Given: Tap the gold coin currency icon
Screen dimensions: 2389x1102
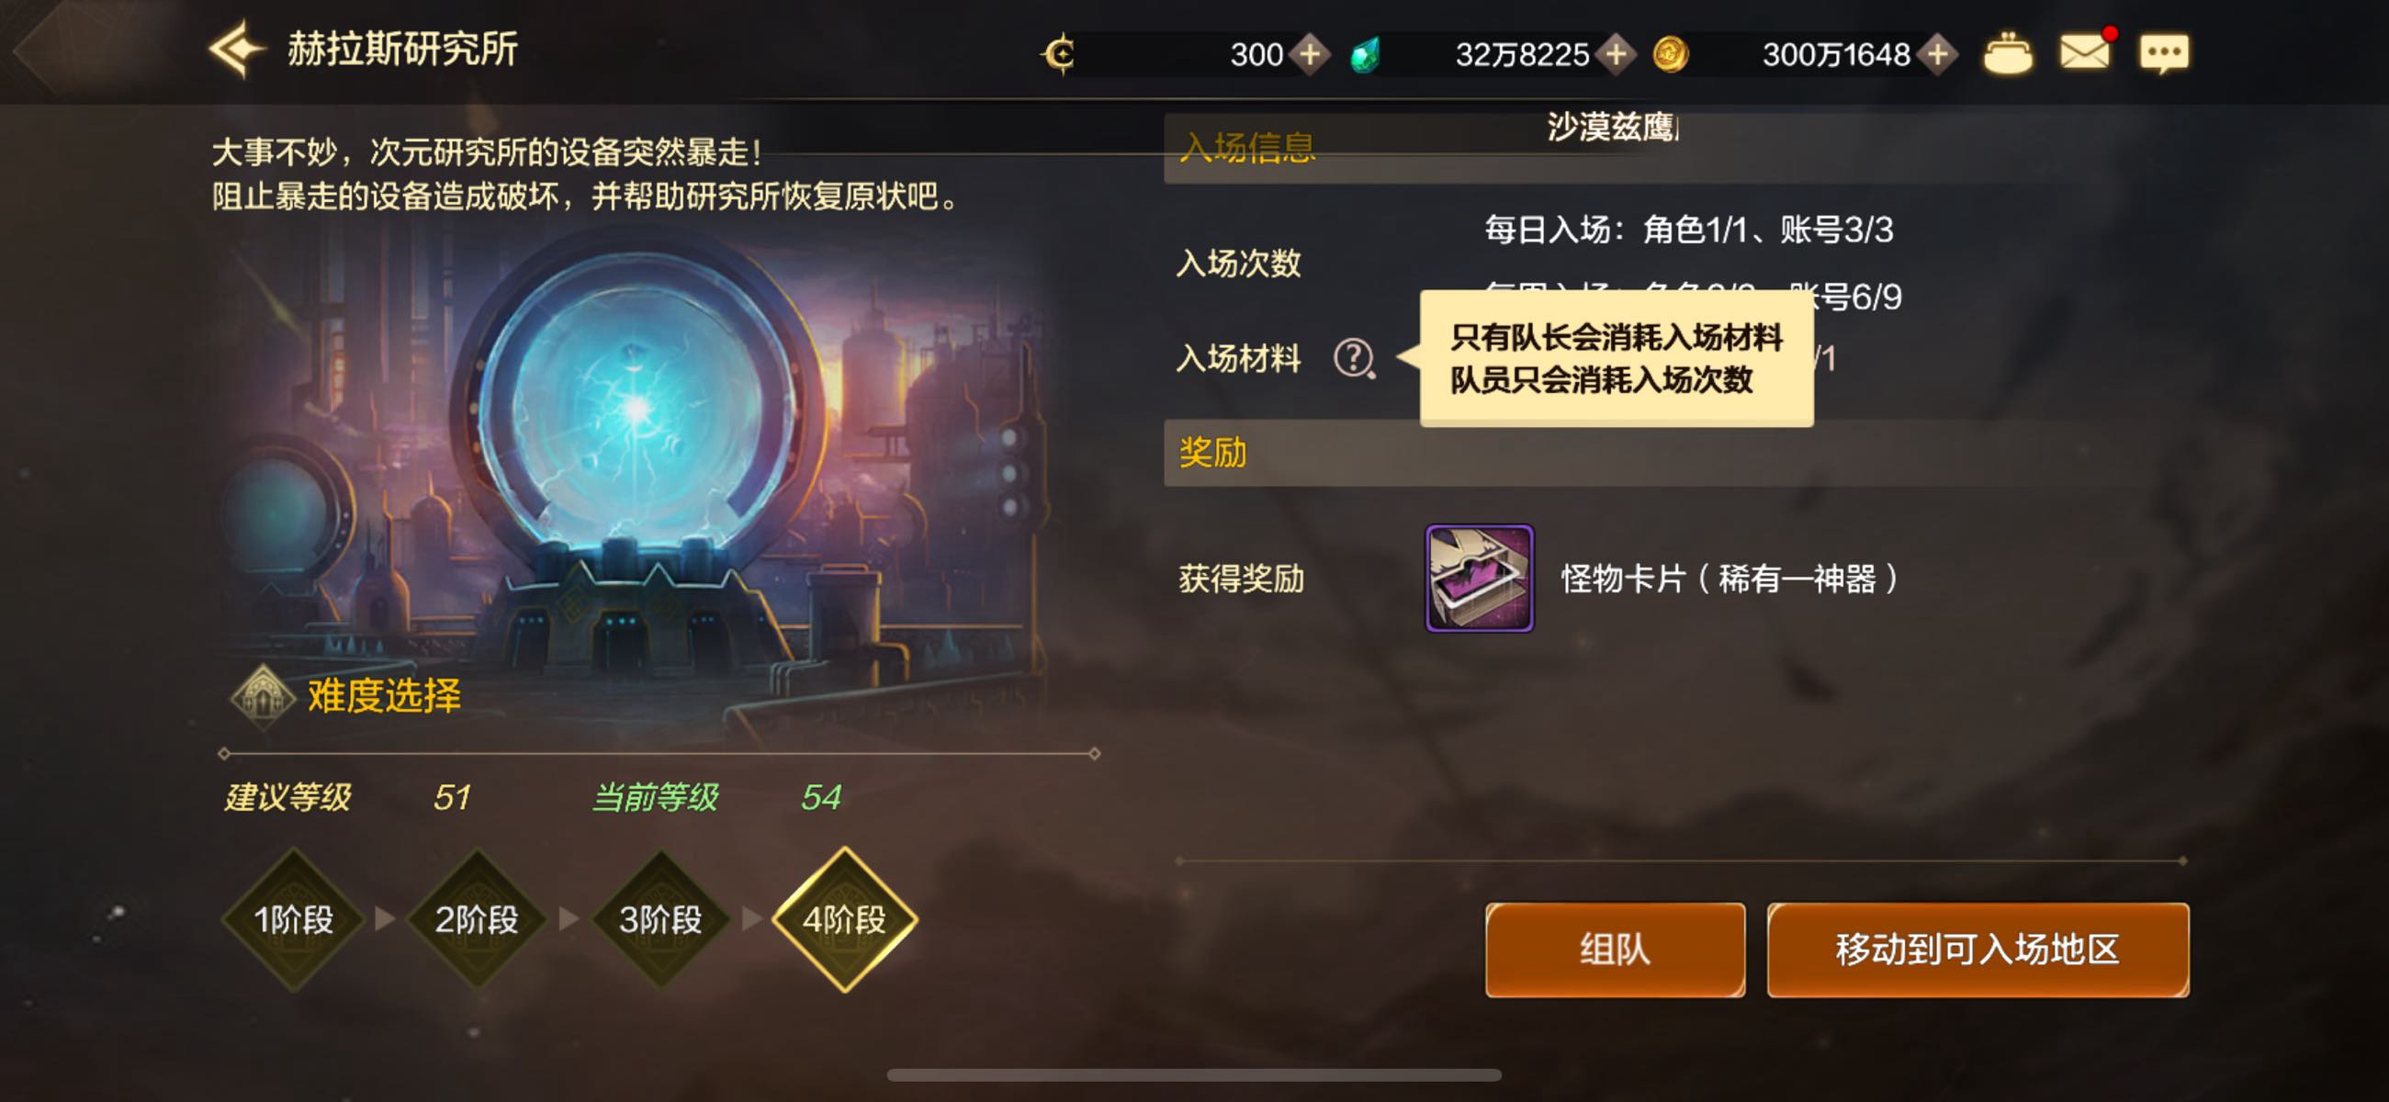Looking at the screenshot, I should [x=1670, y=55].
